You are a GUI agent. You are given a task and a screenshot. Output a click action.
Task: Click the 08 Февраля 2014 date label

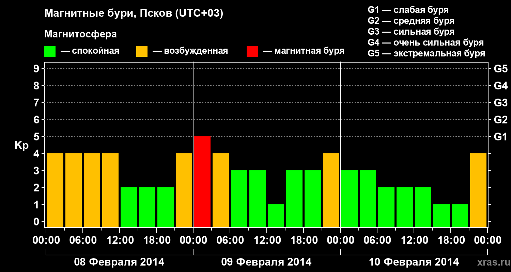click(119, 262)
